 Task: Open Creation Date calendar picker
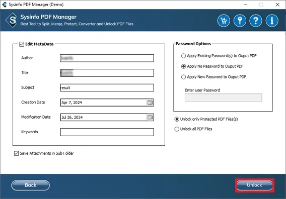point(150,103)
